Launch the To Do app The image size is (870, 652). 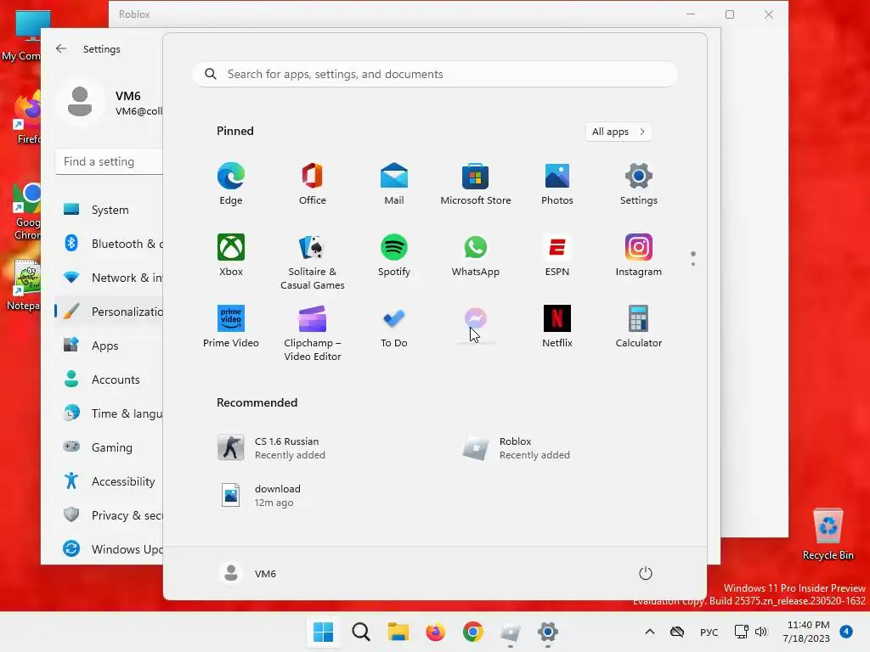(394, 327)
